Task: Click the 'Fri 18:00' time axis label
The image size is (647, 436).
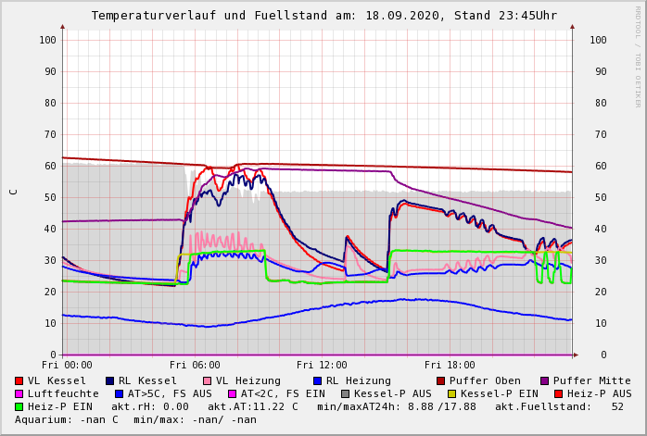Action: click(x=450, y=365)
